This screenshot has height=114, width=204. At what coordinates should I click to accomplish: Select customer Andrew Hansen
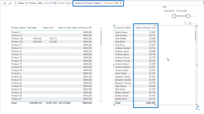tap(123, 48)
